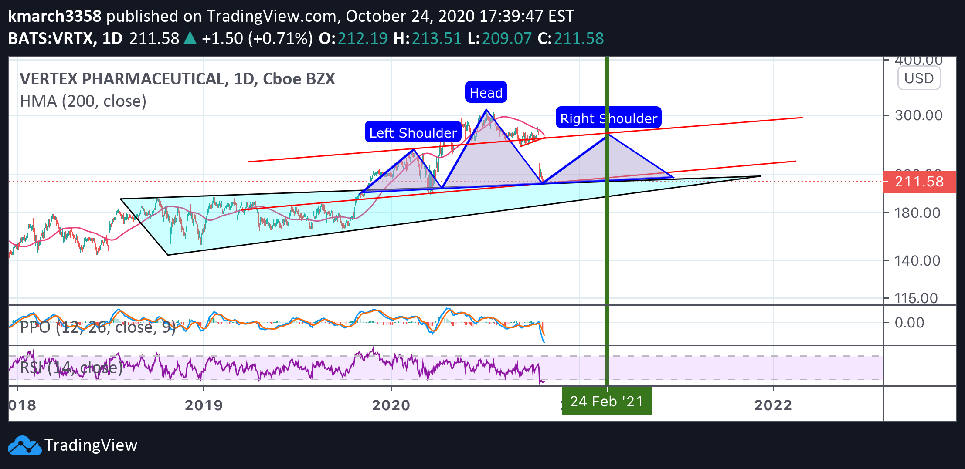Click the TradingView wordmark text
Image resolution: width=965 pixels, height=469 pixels.
tap(91, 445)
